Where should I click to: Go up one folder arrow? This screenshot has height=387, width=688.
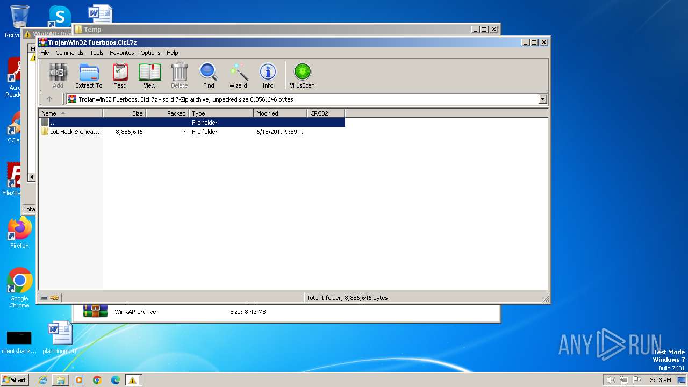click(x=49, y=99)
